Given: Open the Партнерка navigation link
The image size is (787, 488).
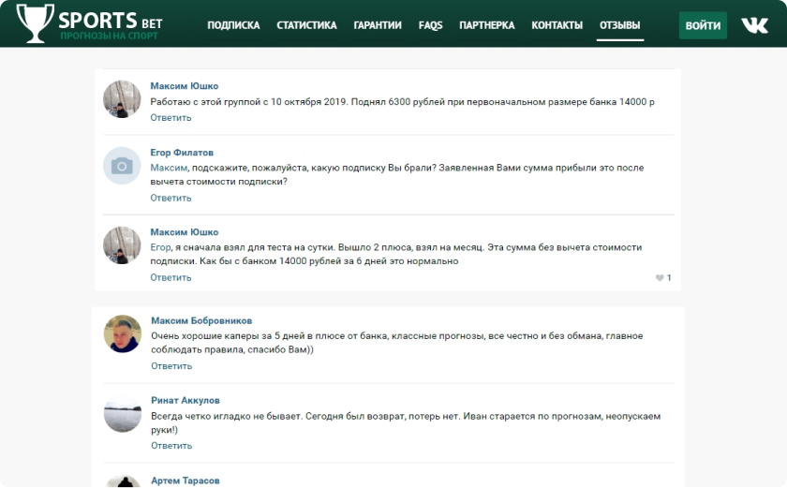Looking at the screenshot, I should coord(486,25).
